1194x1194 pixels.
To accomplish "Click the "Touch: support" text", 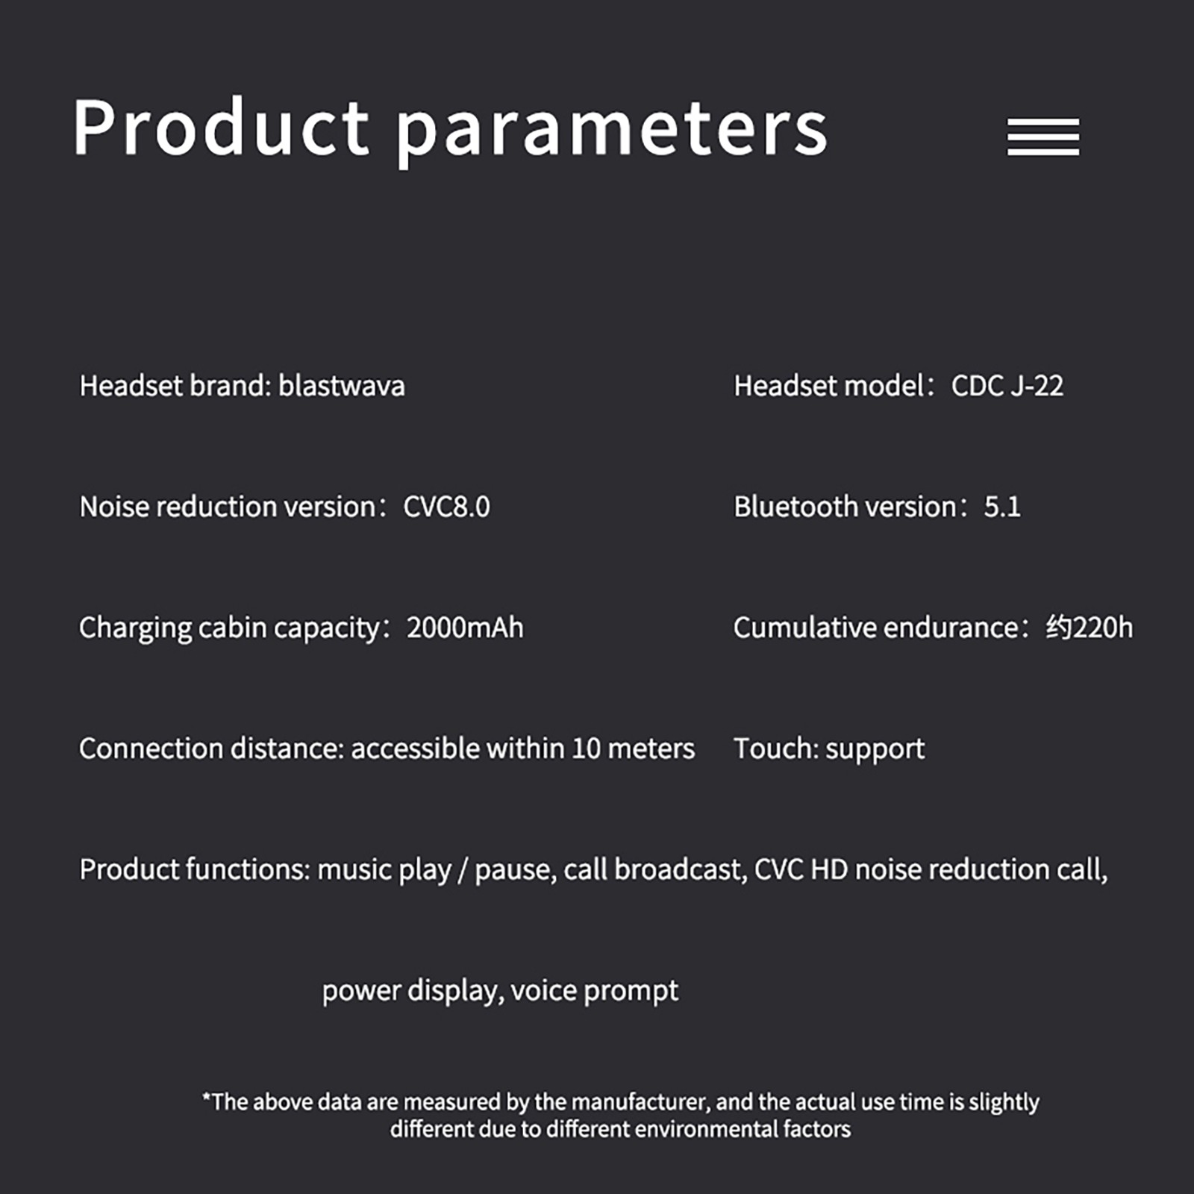I will point(829,748).
